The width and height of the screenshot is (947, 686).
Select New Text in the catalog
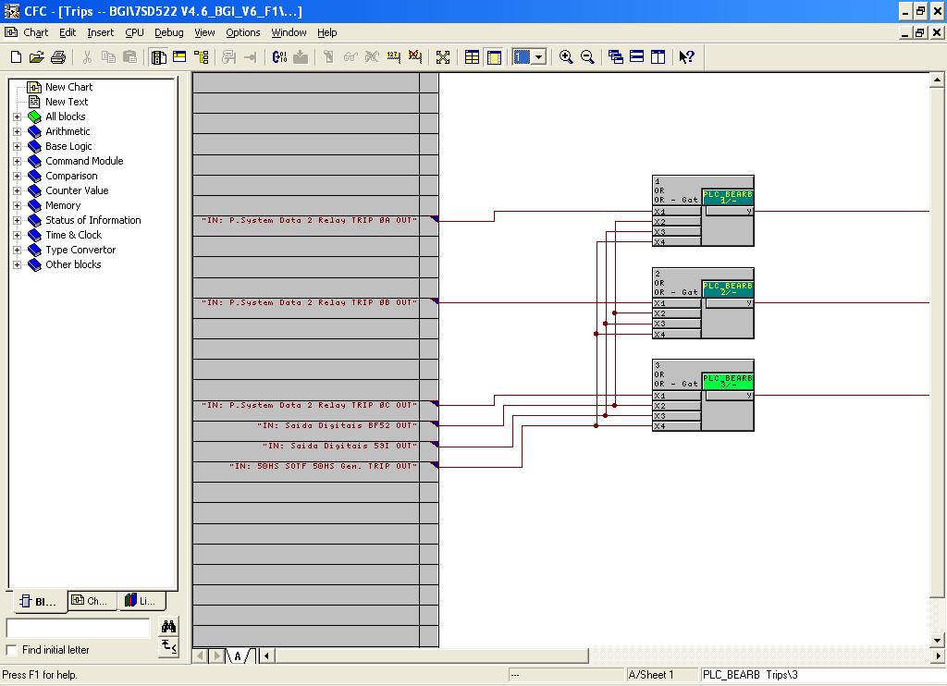(x=67, y=102)
